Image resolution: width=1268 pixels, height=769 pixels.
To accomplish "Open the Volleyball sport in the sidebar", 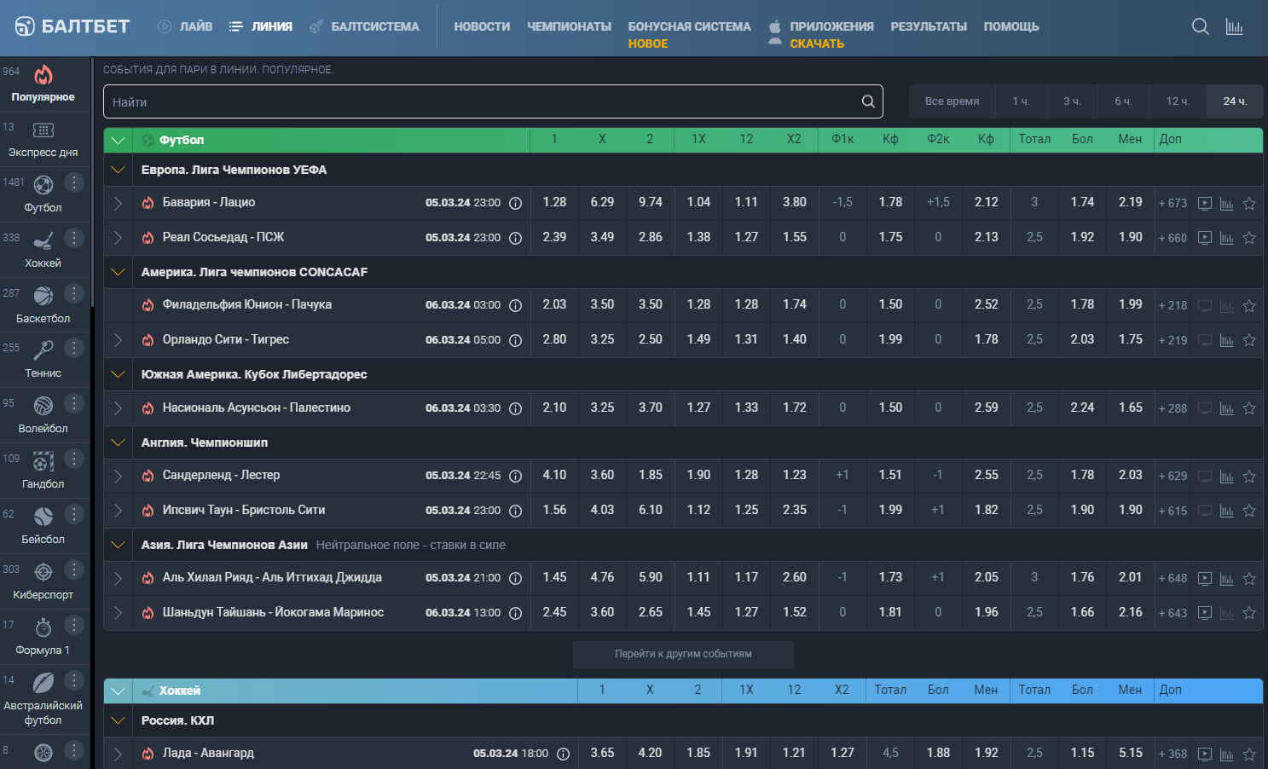I will 43,414.
